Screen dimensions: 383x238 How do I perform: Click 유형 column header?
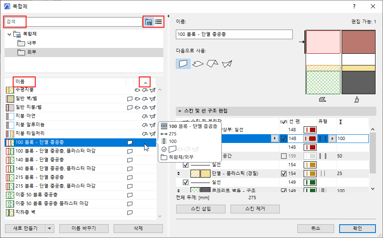[323, 121]
